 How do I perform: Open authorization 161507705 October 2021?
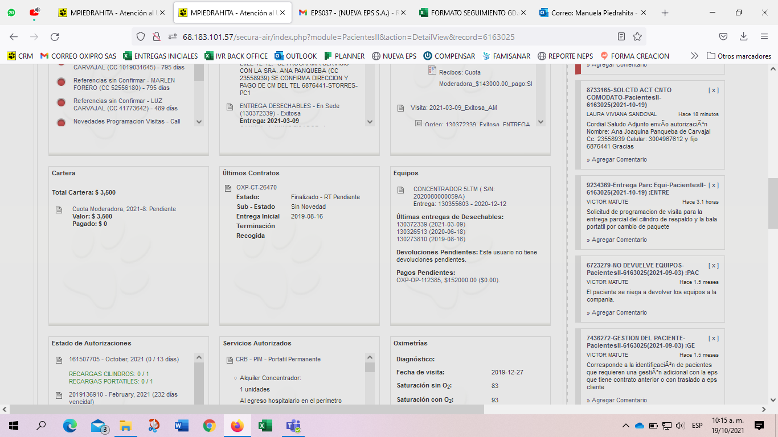(x=124, y=359)
